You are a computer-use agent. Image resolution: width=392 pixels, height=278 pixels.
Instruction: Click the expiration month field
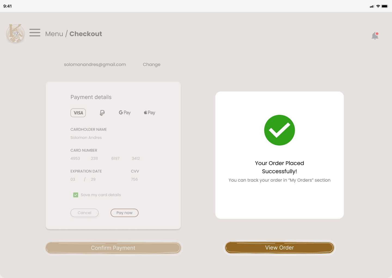tap(73, 179)
